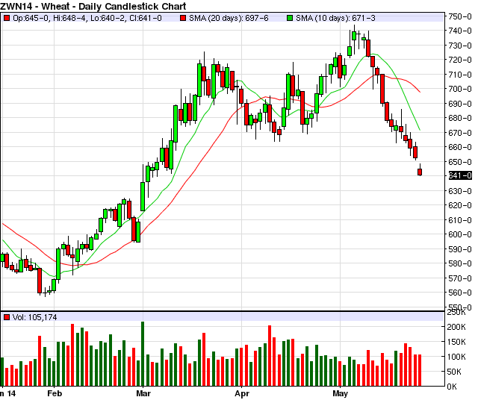Click the tallest dark green volume bar at Mar
The height and width of the screenshot is (400, 478).
(x=143, y=354)
